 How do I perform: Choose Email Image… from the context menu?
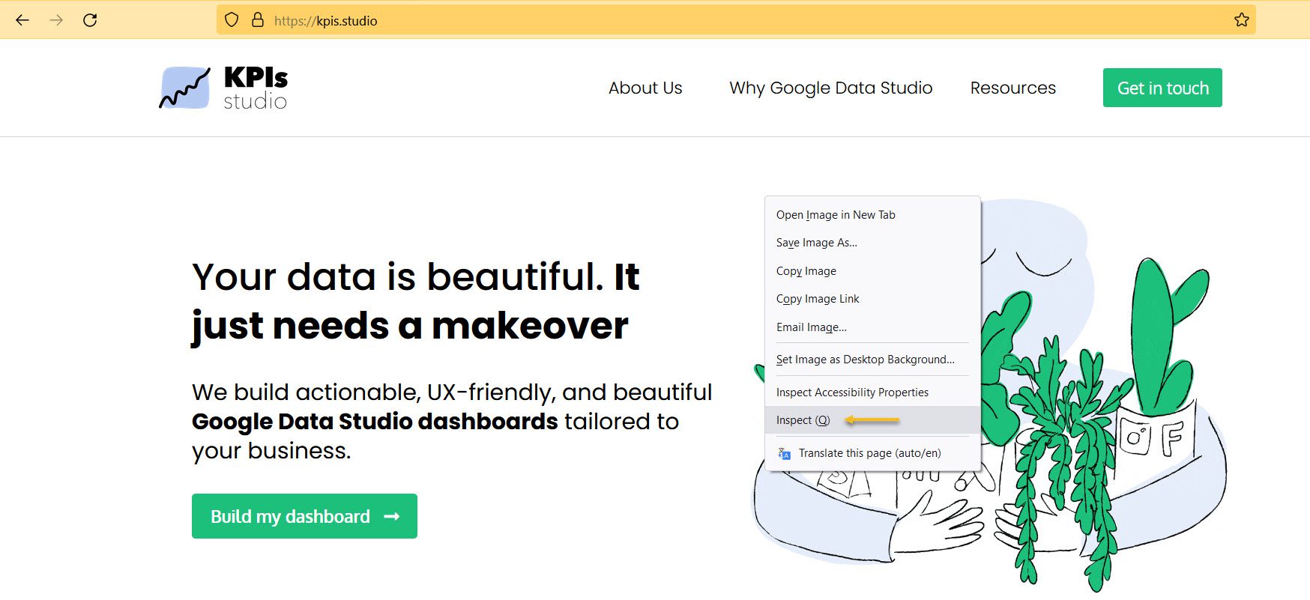pyautogui.click(x=873, y=327)
